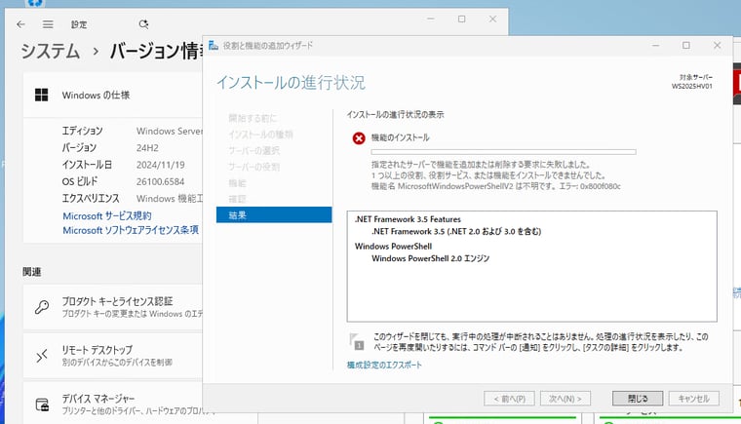Click the キャンセル button in the wizard
This screenshot has width=741, height=424.
[694, 399]
